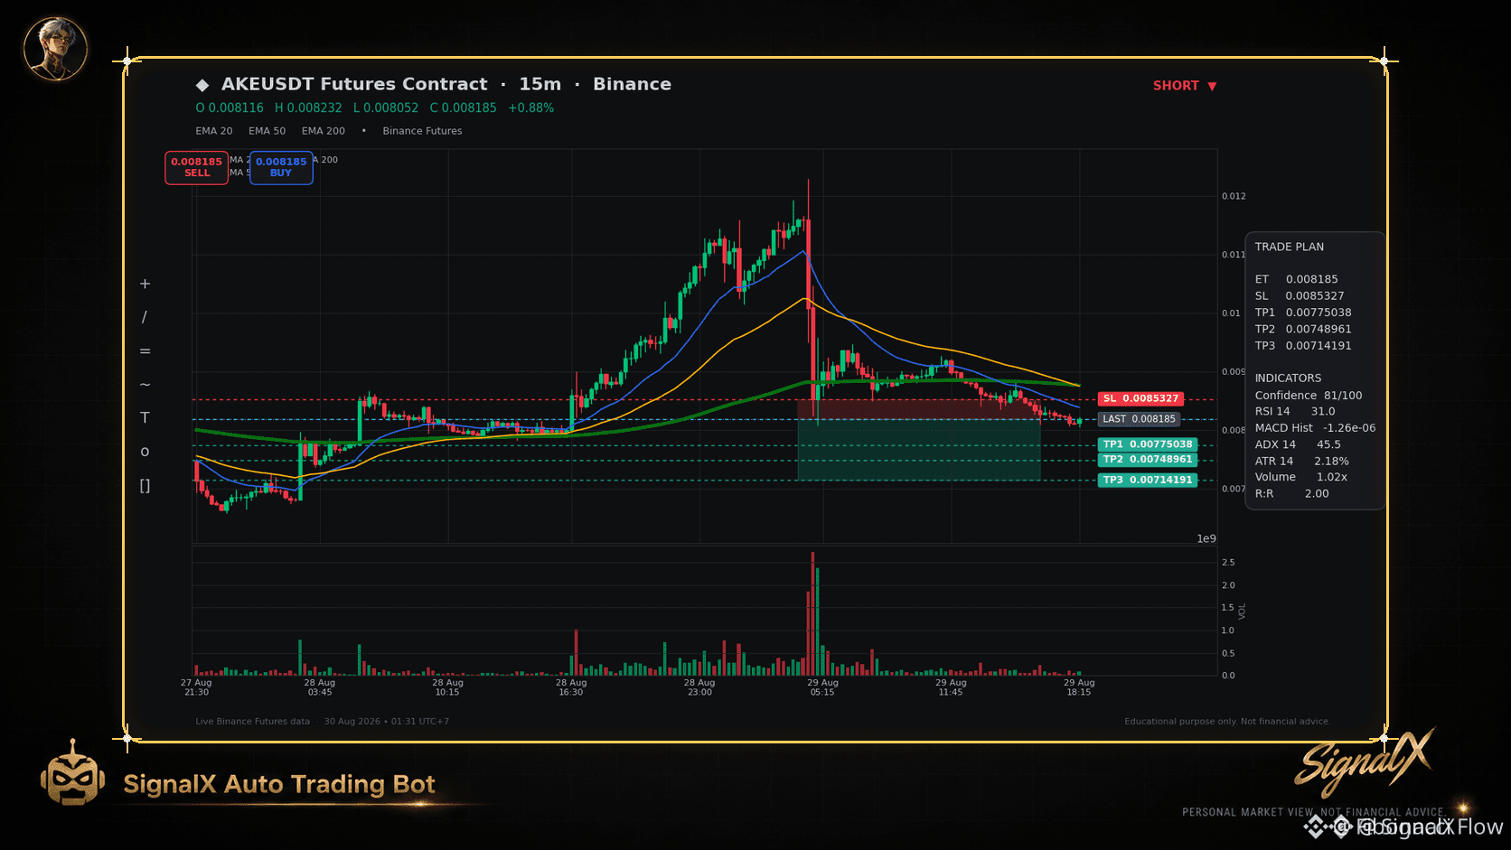Click the green TP2 0.00748961 chart label

click(x=1148, y=460)
